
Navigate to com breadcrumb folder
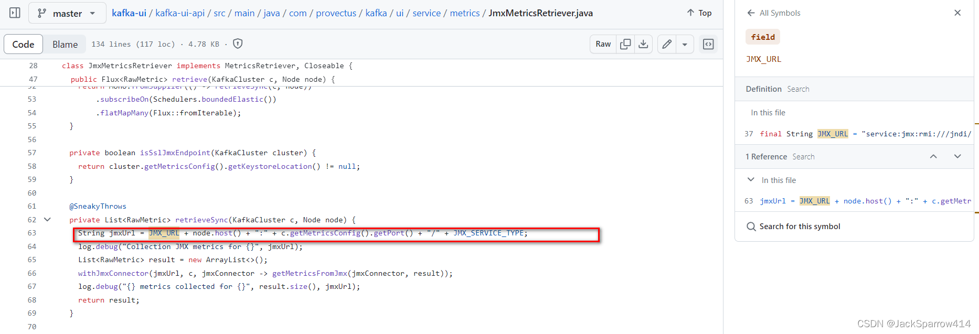[x=298, y=13]
